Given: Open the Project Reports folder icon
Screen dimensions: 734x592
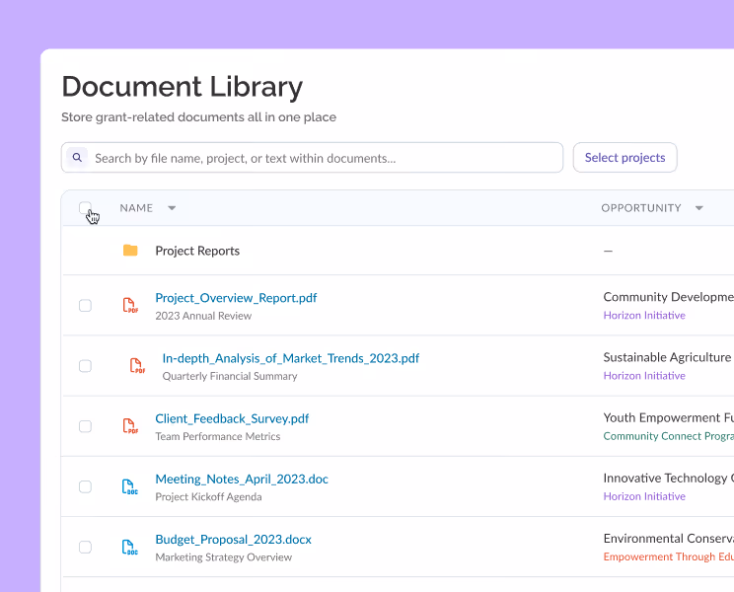Looking at the screenshot, I should (x=130, y=251).
